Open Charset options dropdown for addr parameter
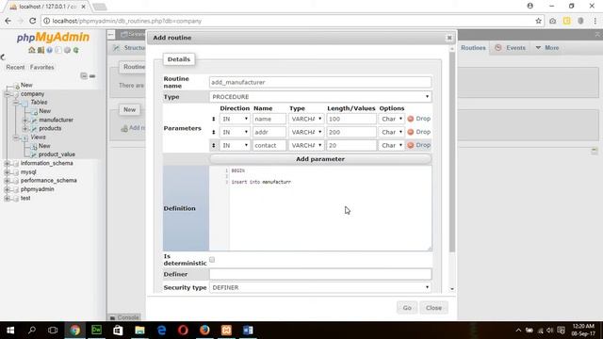The height and width of the screenshot is (339, 603). 392,132
